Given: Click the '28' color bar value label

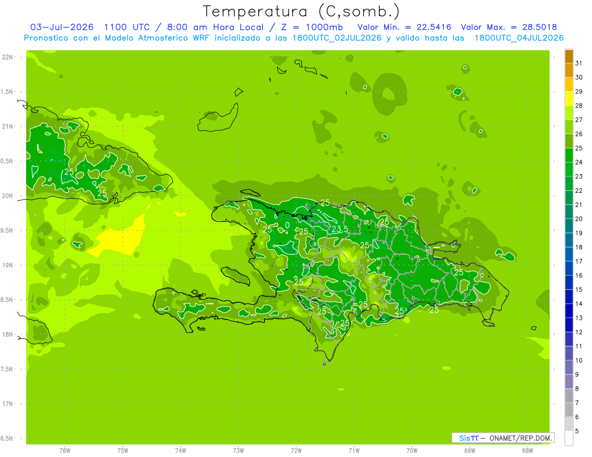Looking at the screenshot, I should click(x=579, y=105).
